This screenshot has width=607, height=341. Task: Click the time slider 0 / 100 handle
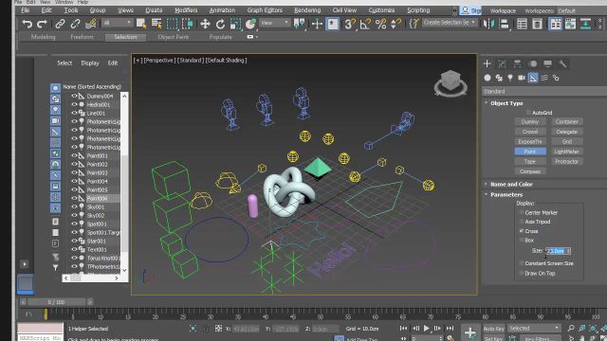coord(56,302)
